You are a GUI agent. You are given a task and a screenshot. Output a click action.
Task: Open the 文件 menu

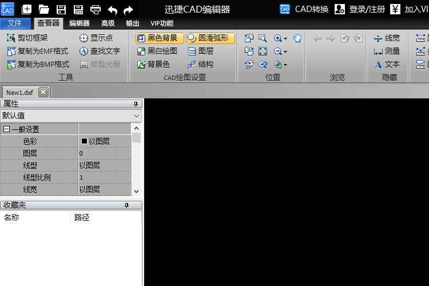click(x=15, y=23)
